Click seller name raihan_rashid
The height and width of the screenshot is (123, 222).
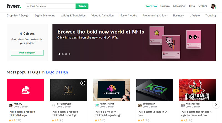(107, 104)
